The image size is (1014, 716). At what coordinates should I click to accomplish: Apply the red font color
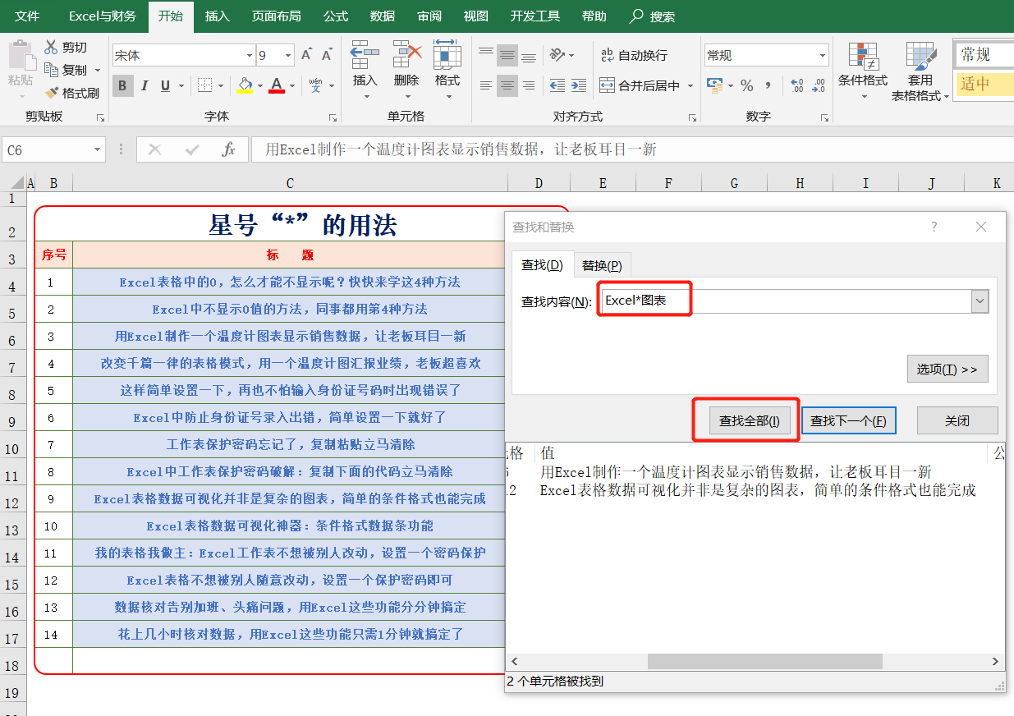point(277,85)
